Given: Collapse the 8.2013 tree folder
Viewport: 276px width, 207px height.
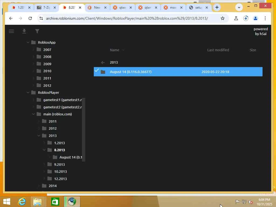Looking at the screenshot, I should [44, 150].
